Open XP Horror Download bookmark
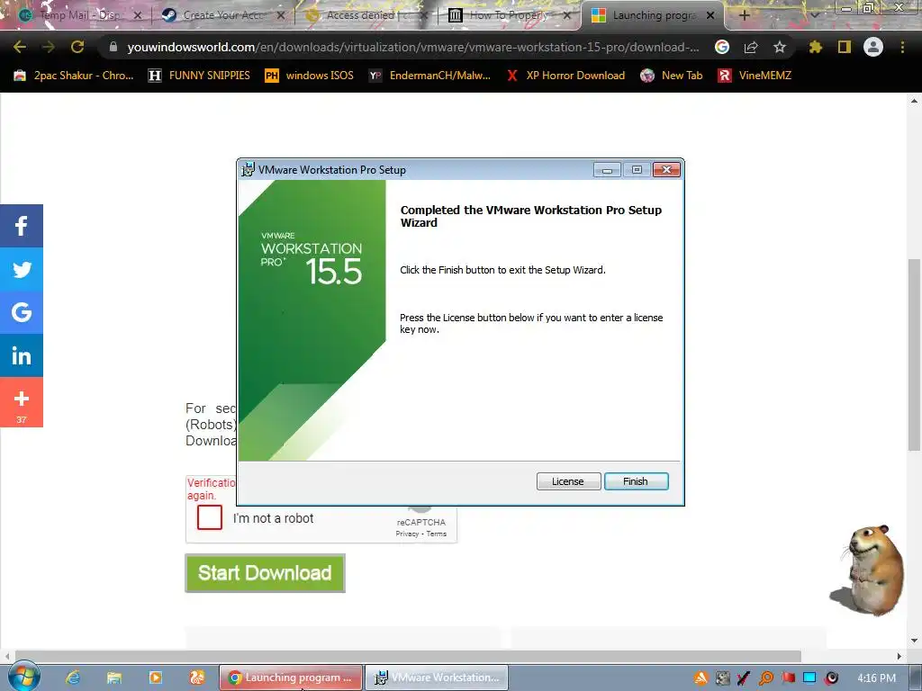 point(565,76)
